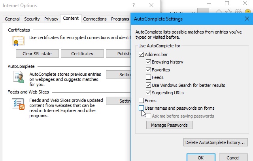Uncheck Browsing history option
Screen dimensions: 253x161
[148, 62]
